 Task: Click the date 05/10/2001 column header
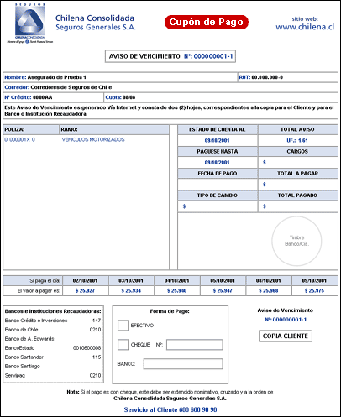tap(223, 280)
